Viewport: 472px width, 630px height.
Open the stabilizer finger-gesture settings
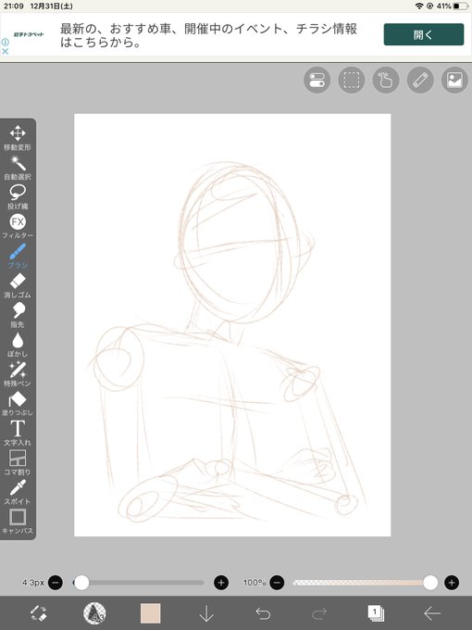[386, 80]
